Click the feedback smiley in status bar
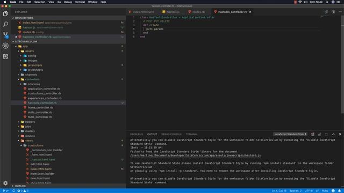344x193 pixels. click(x=333, y=191)
